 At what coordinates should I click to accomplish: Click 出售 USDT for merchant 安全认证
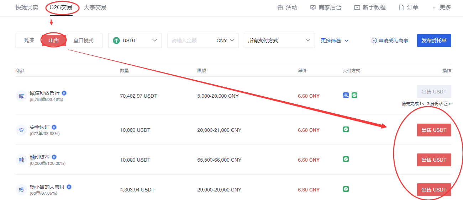434,130
